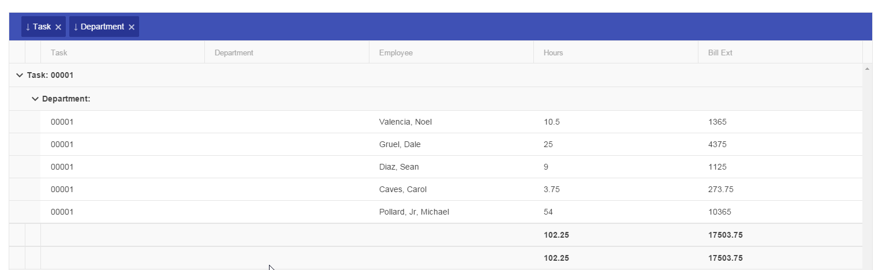The height and width of the screenshot is (270, 882).
Task: Click the Employee column header
Action: [396, 52]
